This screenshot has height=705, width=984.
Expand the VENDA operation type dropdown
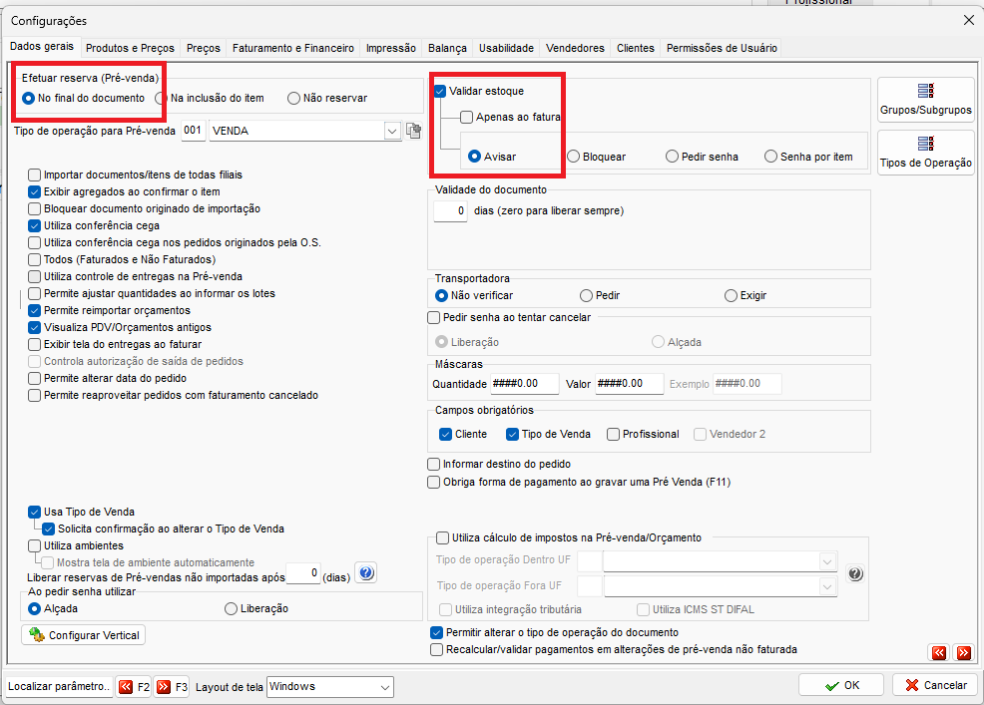pyautogui.click(x=392, y=131)
